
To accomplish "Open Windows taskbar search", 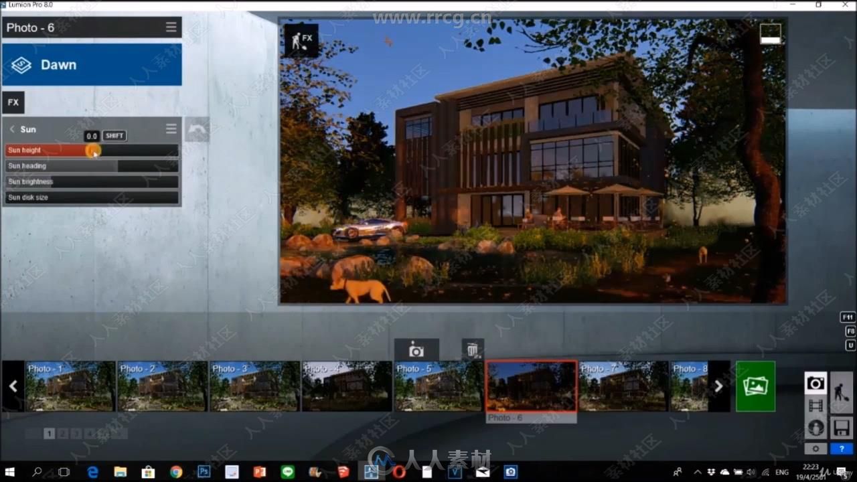I will (x=37, y=472).
